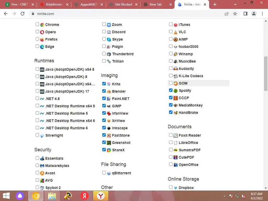Uncheck the CCCP checkbox
The height and width of the screenshot is (201, 268).
(171, 97)
